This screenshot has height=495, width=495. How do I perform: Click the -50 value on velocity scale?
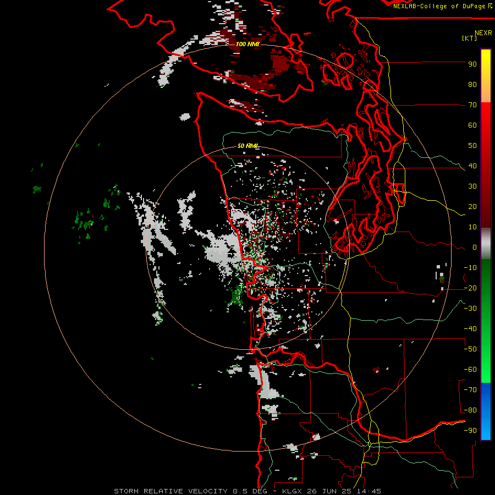470,349
